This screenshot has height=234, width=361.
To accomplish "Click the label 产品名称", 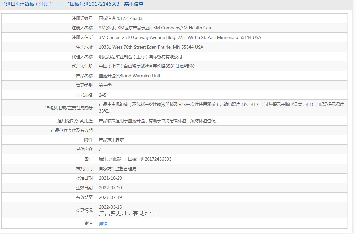I will (84, 76).
